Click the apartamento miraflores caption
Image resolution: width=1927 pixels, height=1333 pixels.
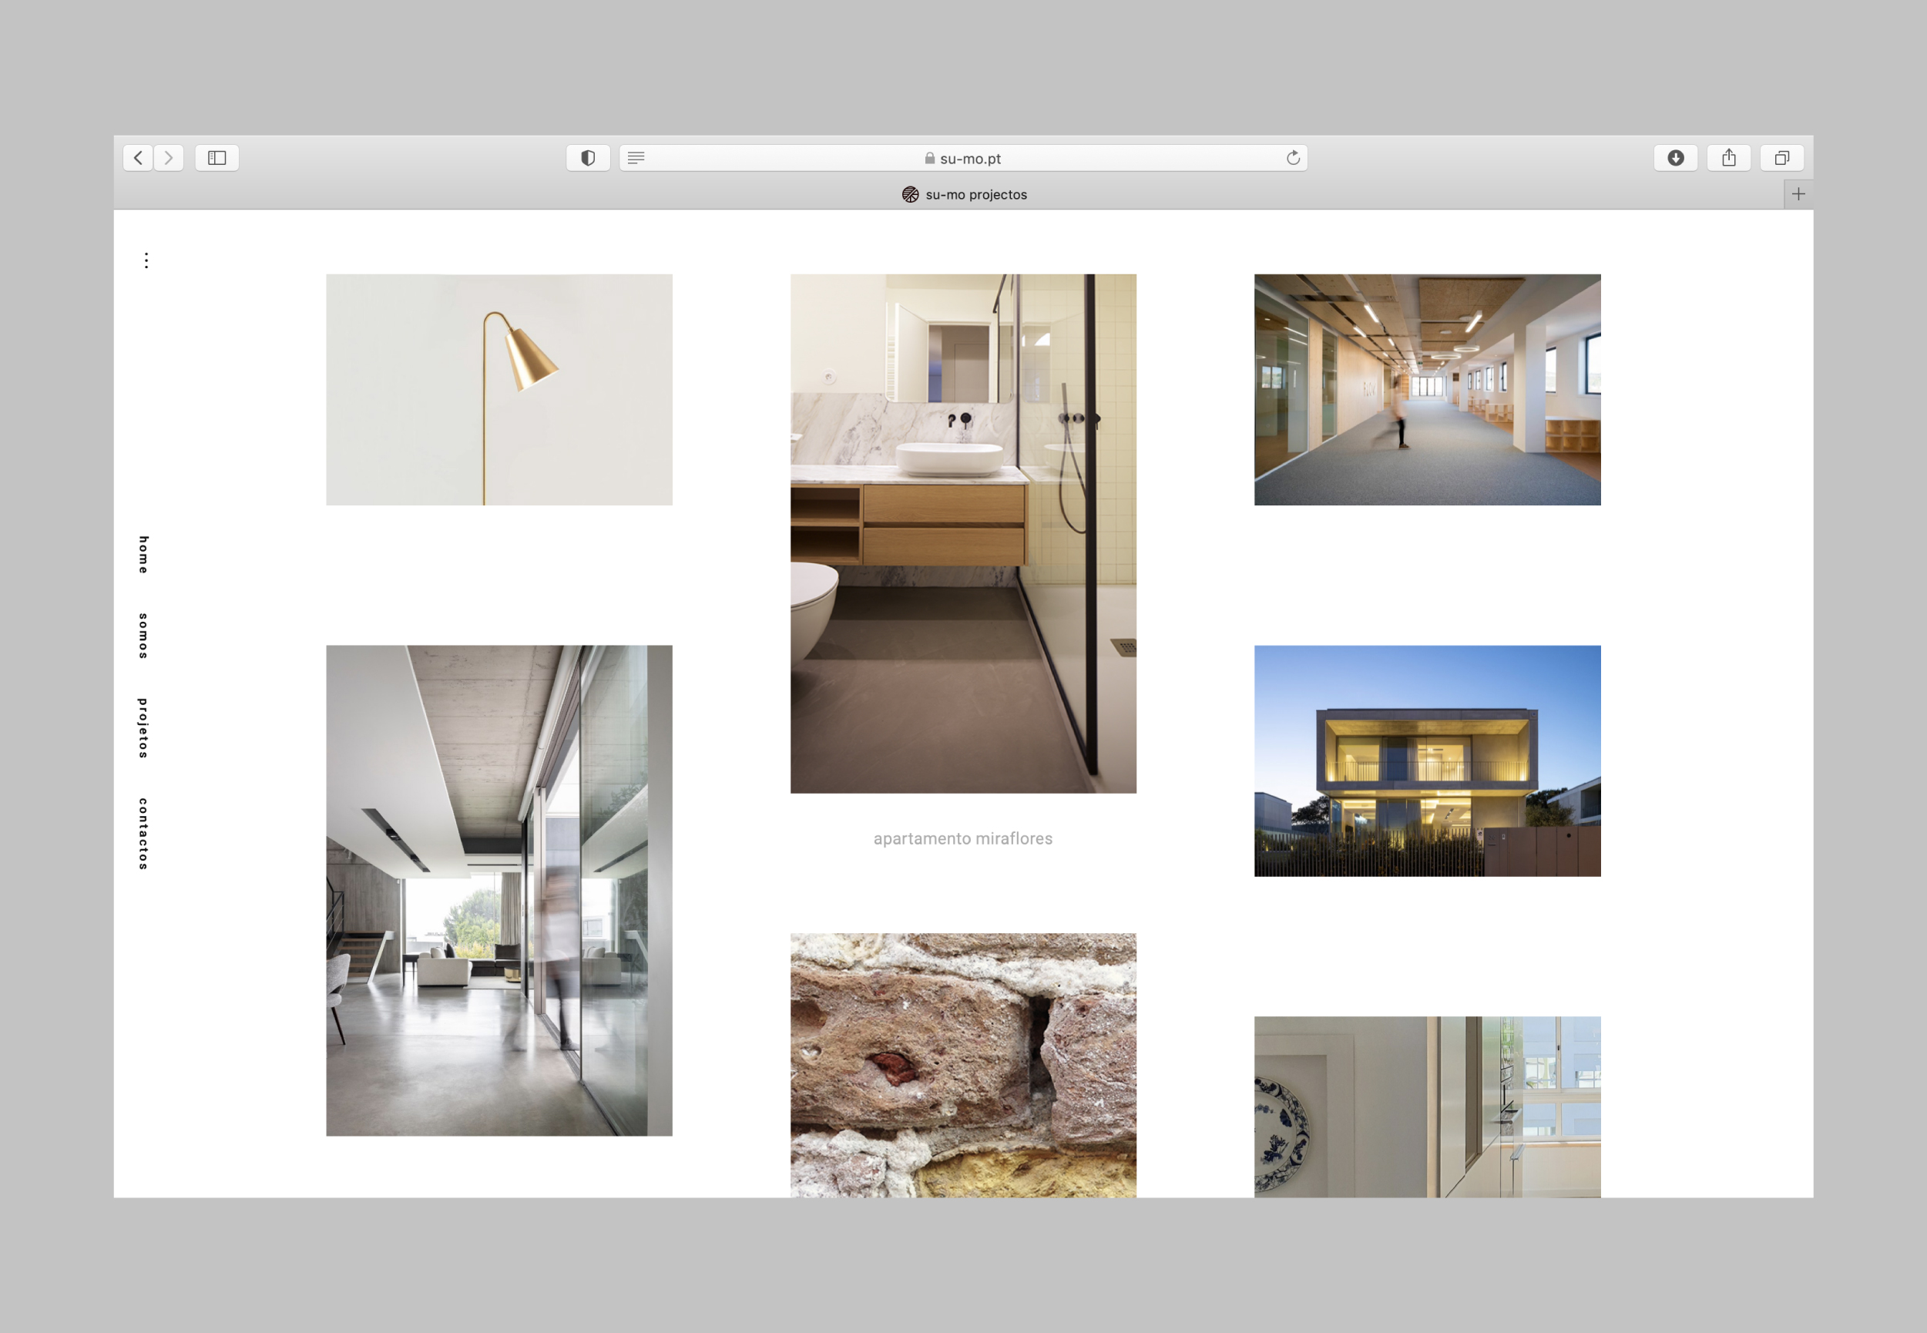962,838
